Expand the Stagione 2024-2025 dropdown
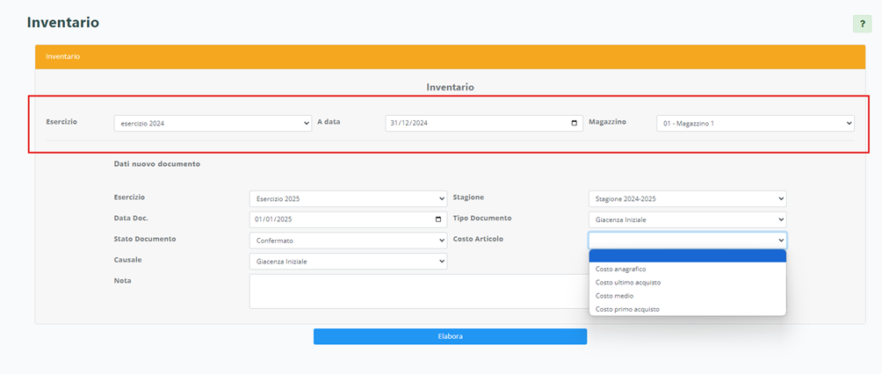This screenshot has height=374, width=882. [x=687, y=198]
